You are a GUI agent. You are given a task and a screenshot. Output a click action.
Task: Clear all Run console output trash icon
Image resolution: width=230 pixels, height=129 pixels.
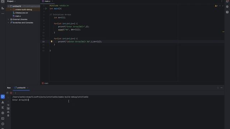8,116
